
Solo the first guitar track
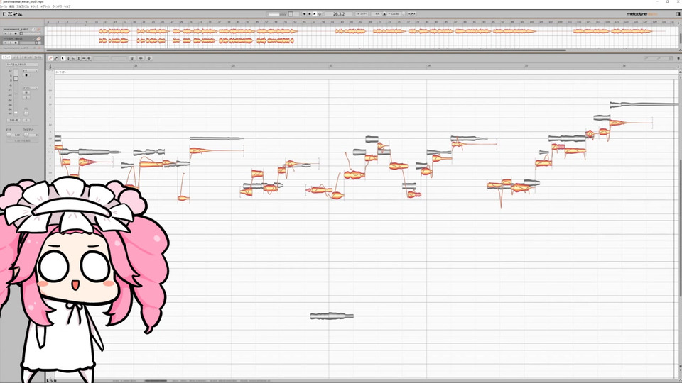point(11,33)
